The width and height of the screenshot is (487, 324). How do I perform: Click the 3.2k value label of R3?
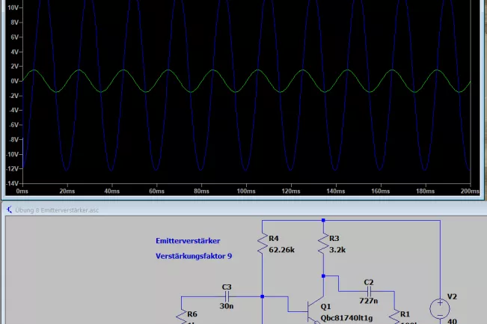click(337, 250)
